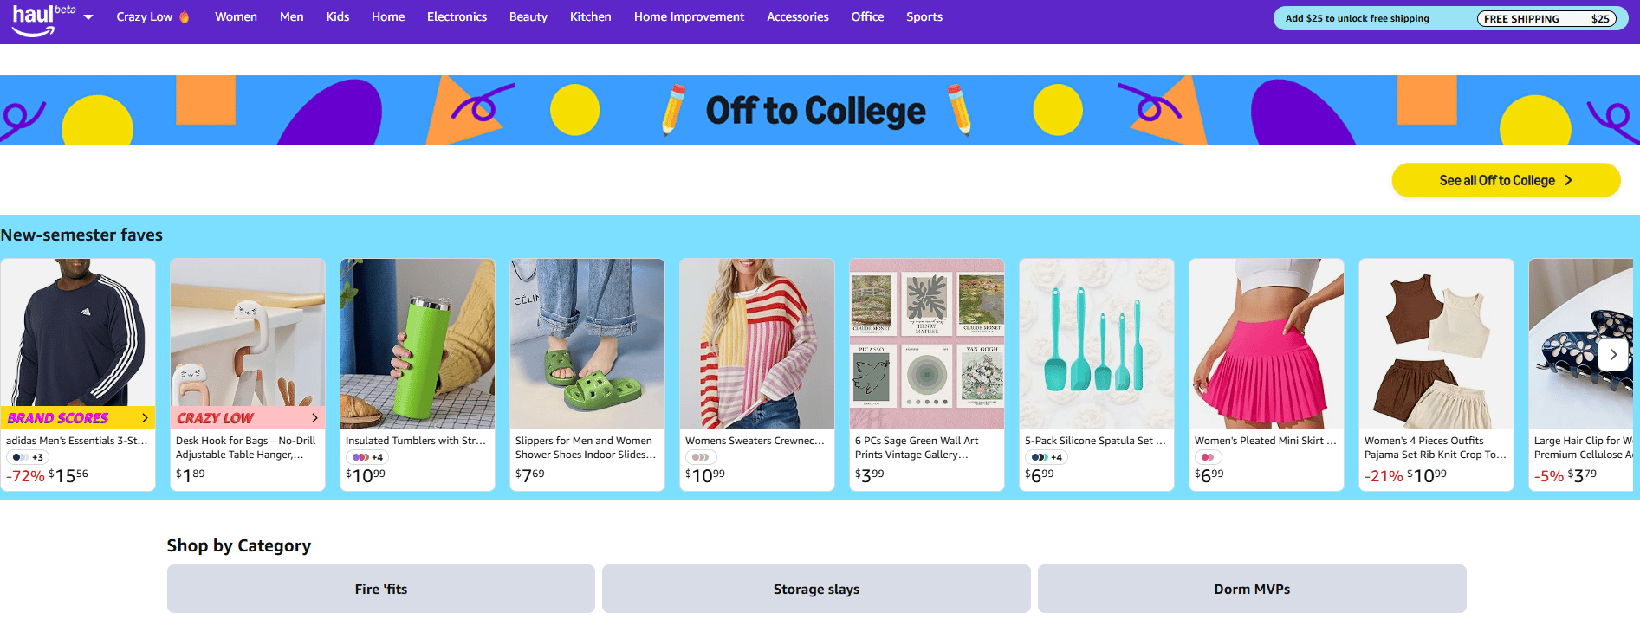1640x619 pixels.
Task: Select the Storage slays category tab
Action: pos(816,589)
